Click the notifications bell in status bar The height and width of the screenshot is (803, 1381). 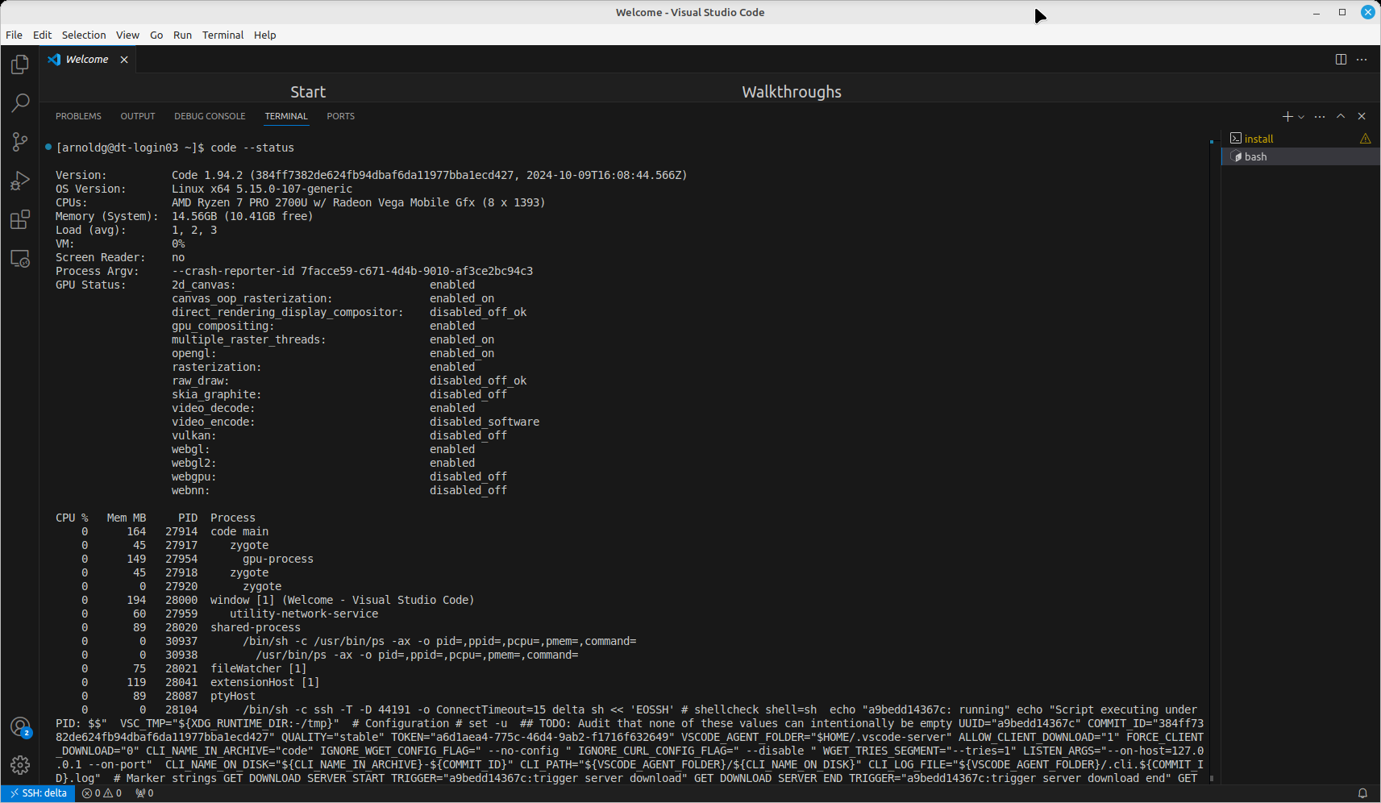[1362, 793]
